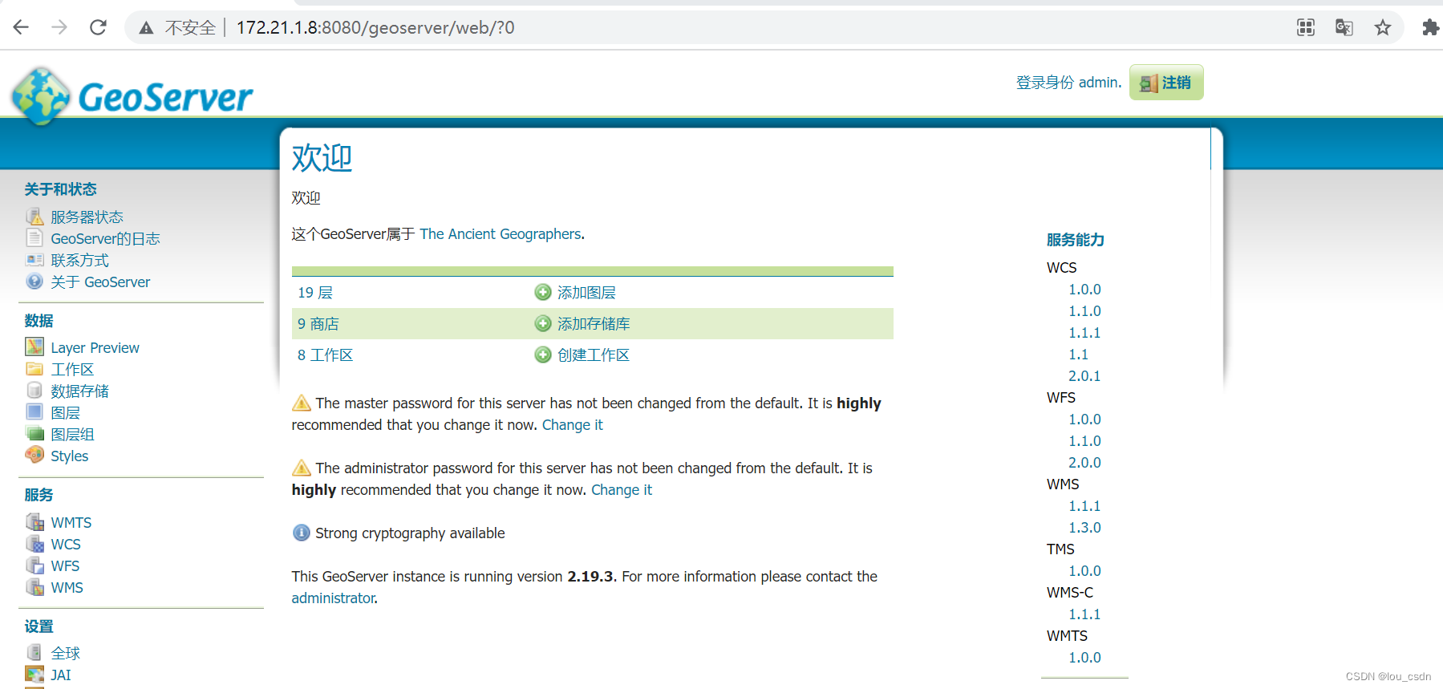Open WMS-C 1.1.1 capabilities link
The height and width of the screenshot is (689, 1443).
coord(1084,614)
